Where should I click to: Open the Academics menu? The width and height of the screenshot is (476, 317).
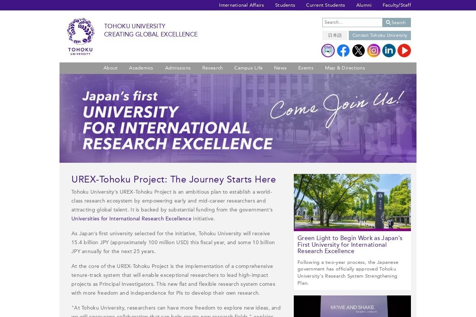[141, 68]
